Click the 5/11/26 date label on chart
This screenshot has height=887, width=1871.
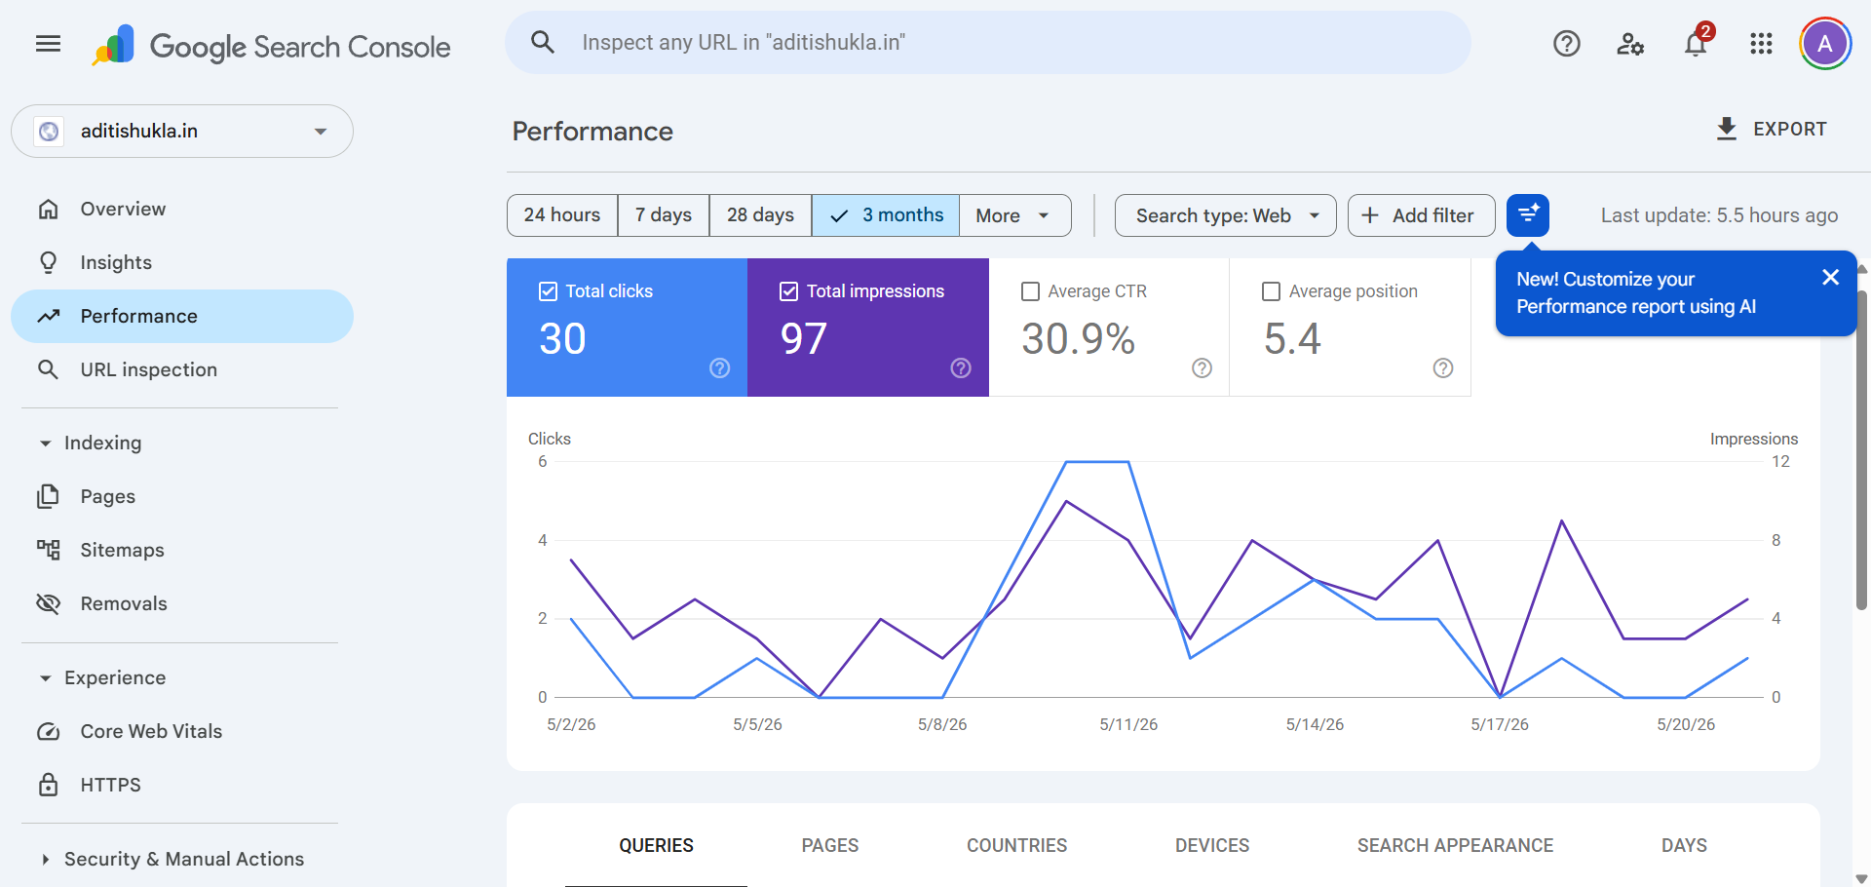point(1128,724)
